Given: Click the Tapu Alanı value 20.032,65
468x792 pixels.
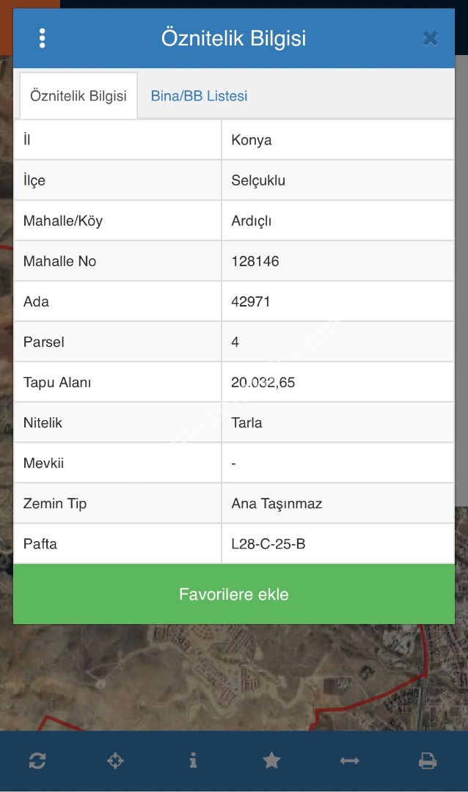Looking at the screenshot, I should point(263,382).
